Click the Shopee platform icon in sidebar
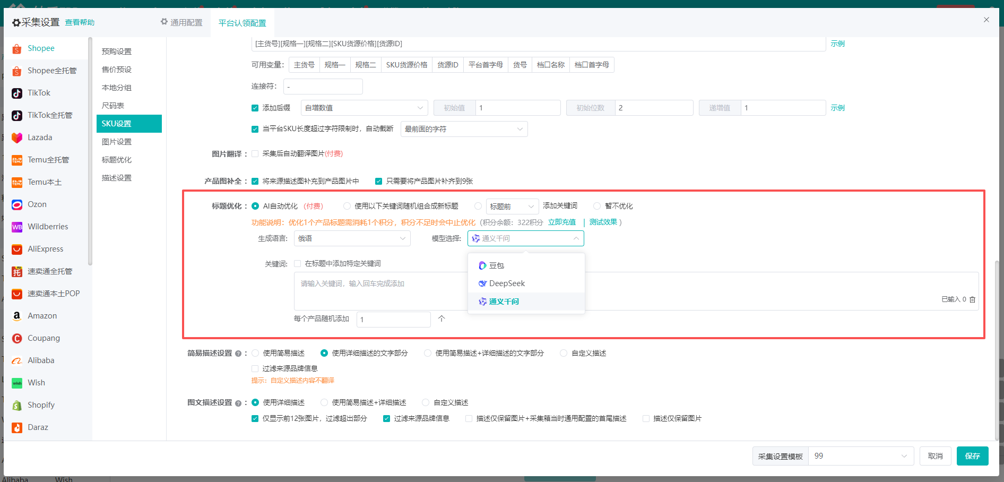Viewport: 1004px width, 482px height. (x=17, y=48)
